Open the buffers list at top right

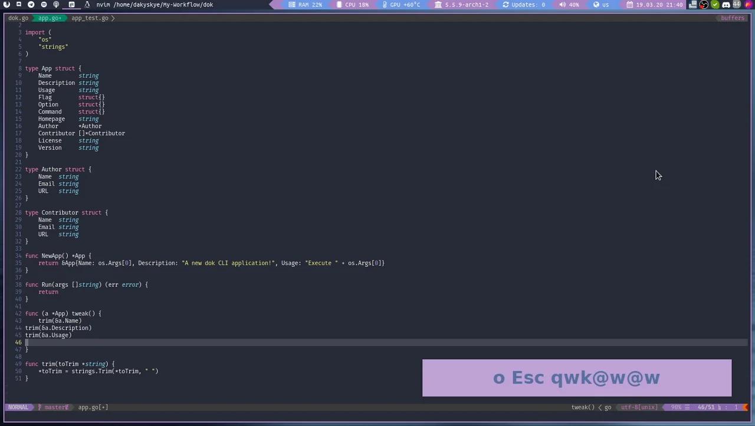click(x=732, y=18)
